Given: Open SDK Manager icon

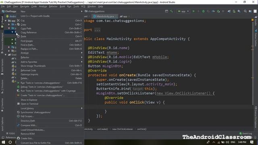Looking at the screenshot, I should click(x=239, y=11).
